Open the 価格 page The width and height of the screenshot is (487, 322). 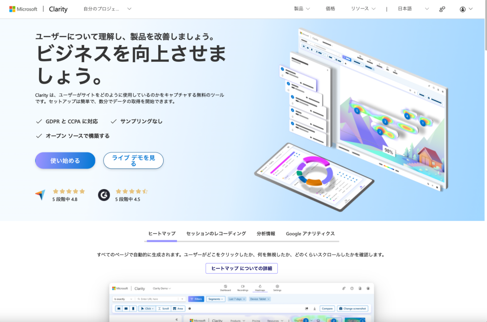pyautogui.click(x=330, y=9)
